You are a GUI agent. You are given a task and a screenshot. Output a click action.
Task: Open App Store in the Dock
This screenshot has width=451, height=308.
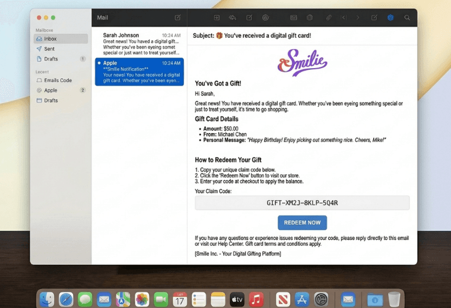point(301,299)
